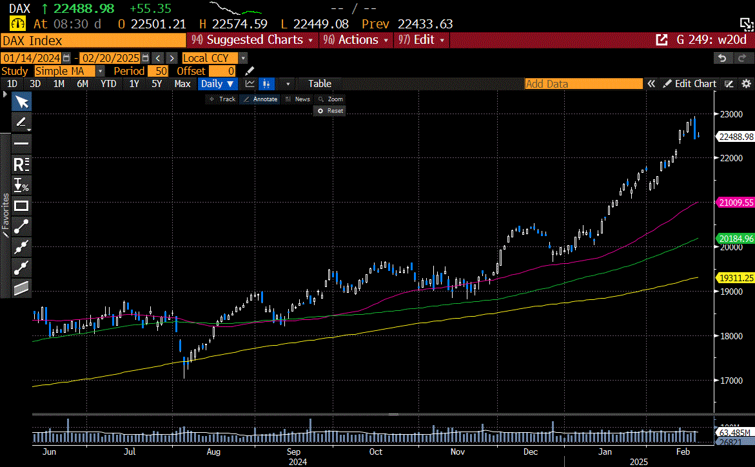The width and height of the screenshot is (755, 467).
Task: Click the green 20184.96 MA label
Action: pyautogui.click(x=735, y=239)
